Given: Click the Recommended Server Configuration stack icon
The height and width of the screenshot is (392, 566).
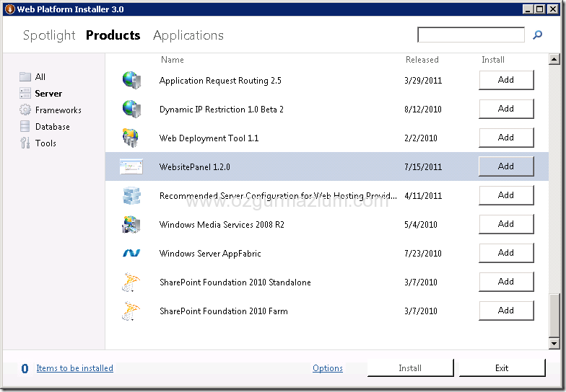Looking at the screenshot, I should [131, 196].
